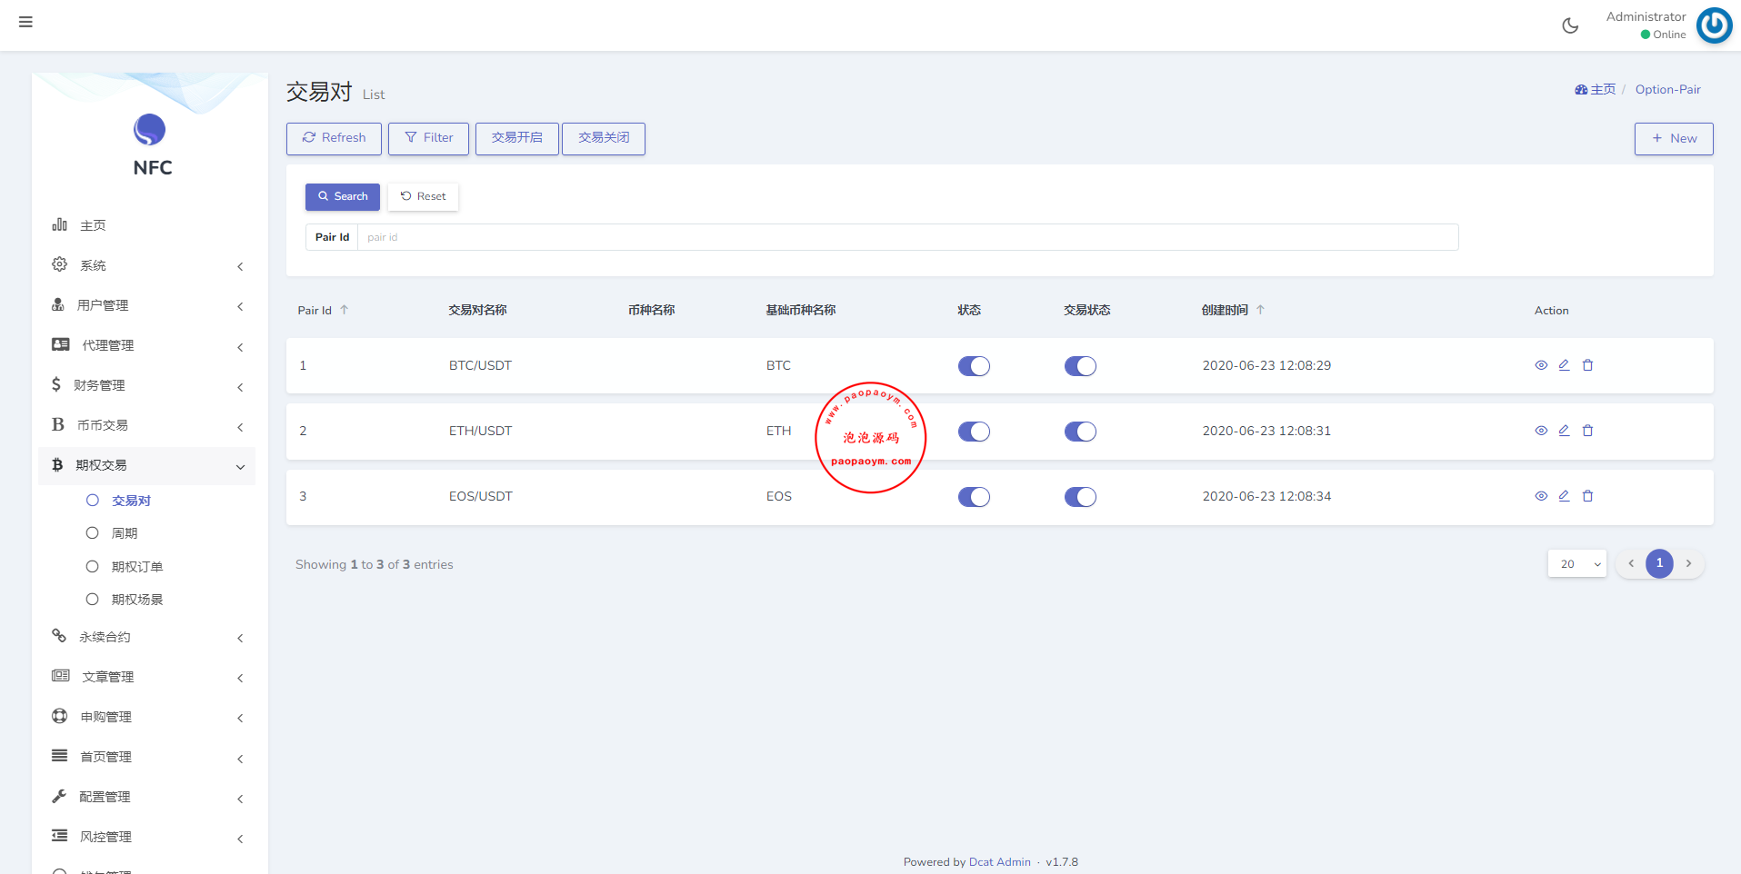Toggle dark mode moon icon
1741x874 pixels.
click(1570, 25)
